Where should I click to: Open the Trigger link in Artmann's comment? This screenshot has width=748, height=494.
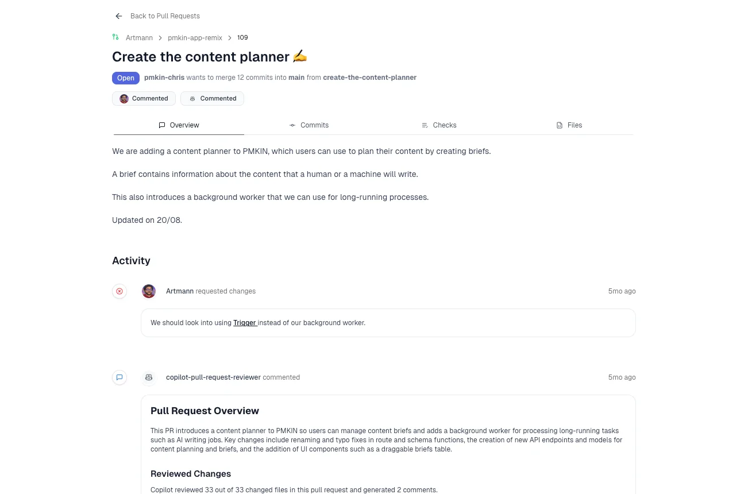click(x=245, y=323)
